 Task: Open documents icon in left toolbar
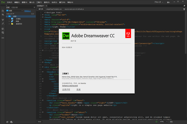pyautogui.click(x=3, y=11)
